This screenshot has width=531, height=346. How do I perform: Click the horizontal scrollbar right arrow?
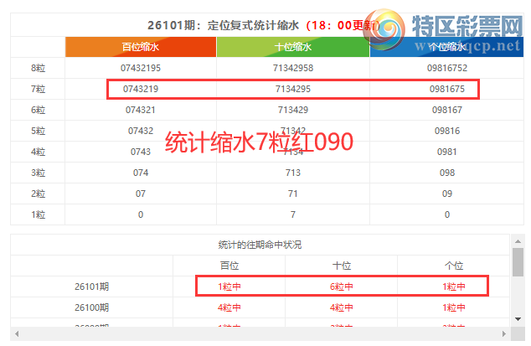pos(504,334)
